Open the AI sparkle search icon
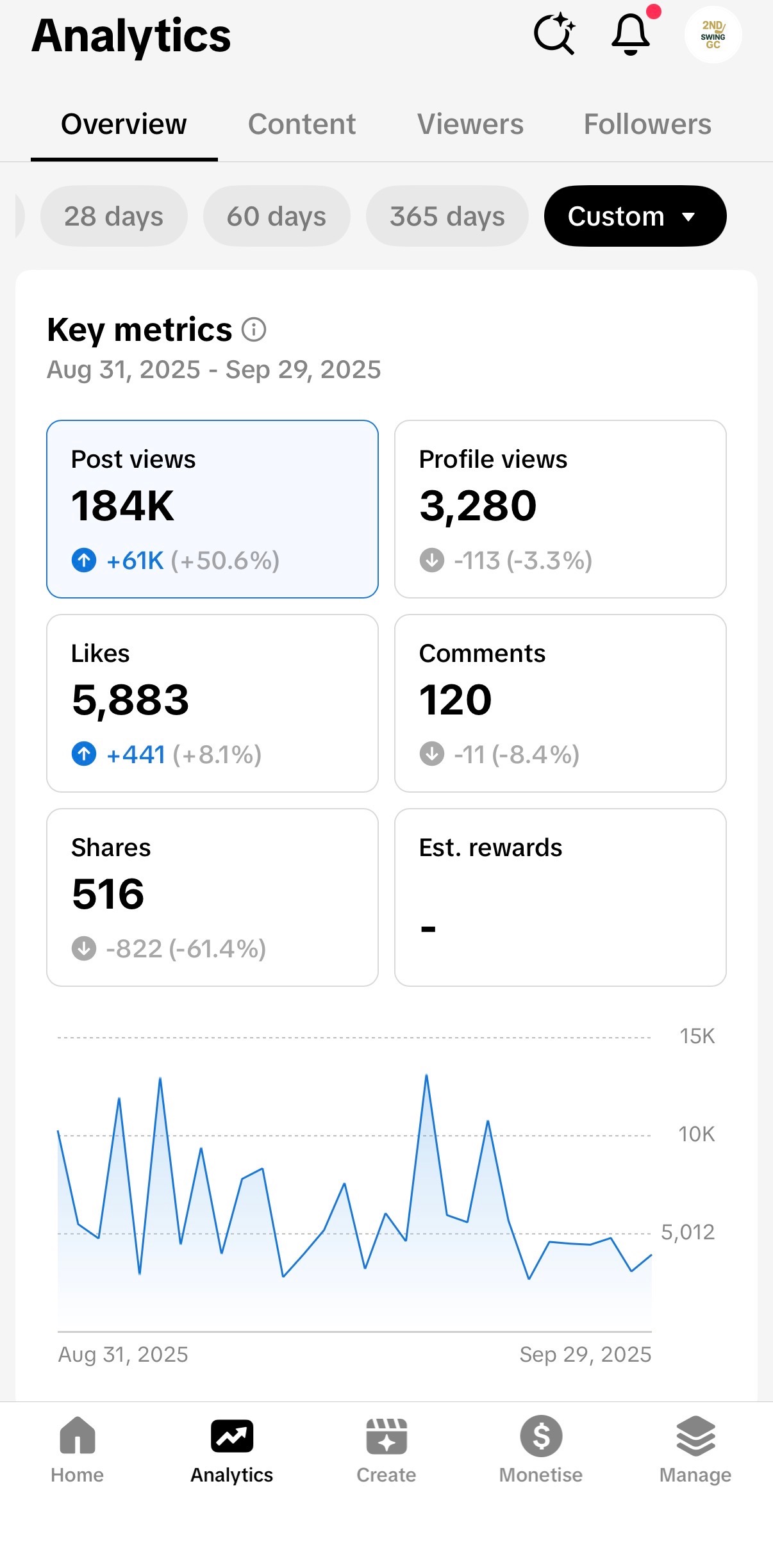Screen dimensions: 773x1561 tap(554, 34)
